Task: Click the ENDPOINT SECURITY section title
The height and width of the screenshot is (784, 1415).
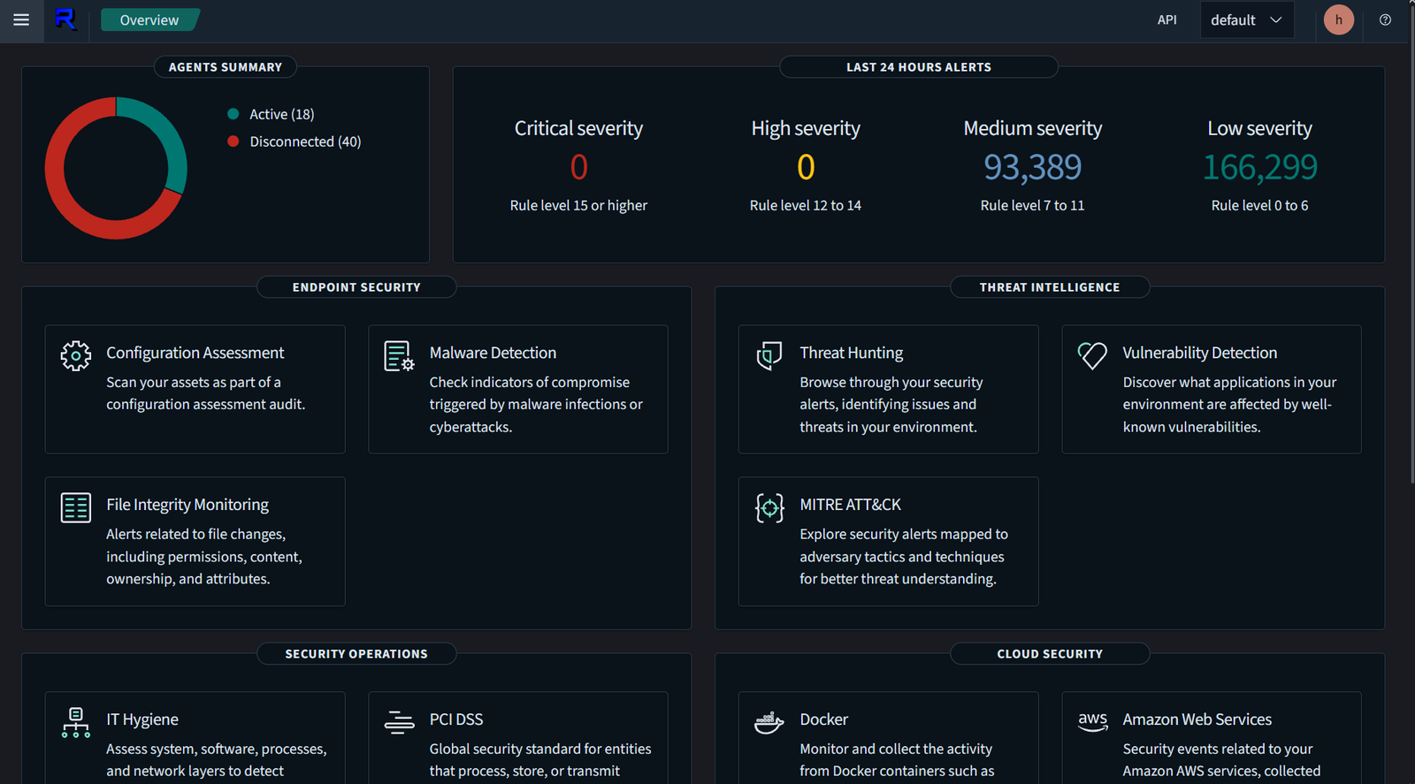Action: 356,287
